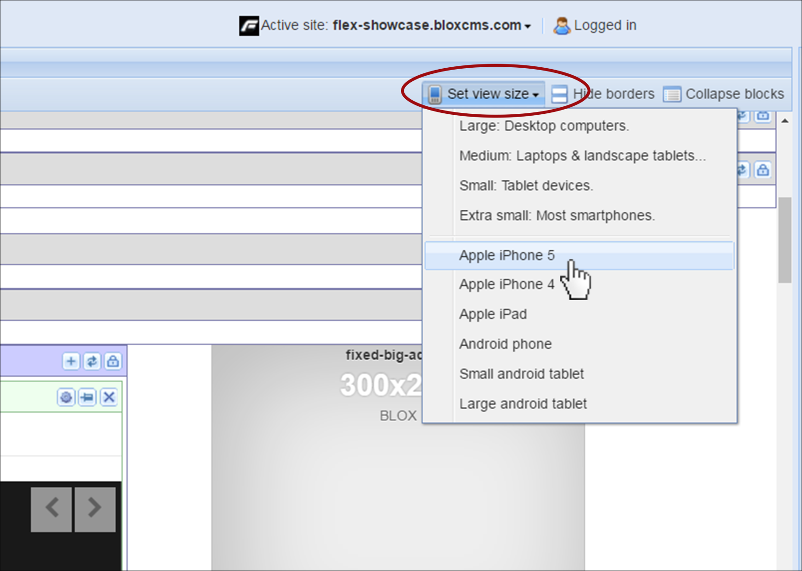
Task: Click the pin block icon
Action: [x=87, y=397]
